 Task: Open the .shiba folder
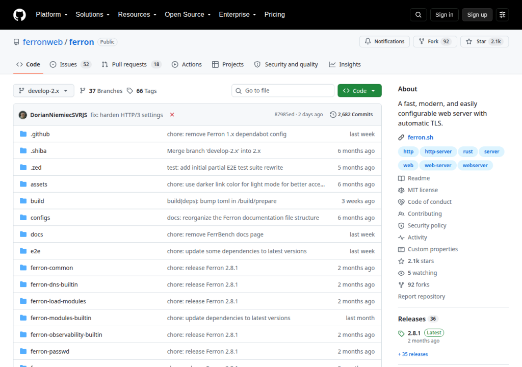(38, 151)
